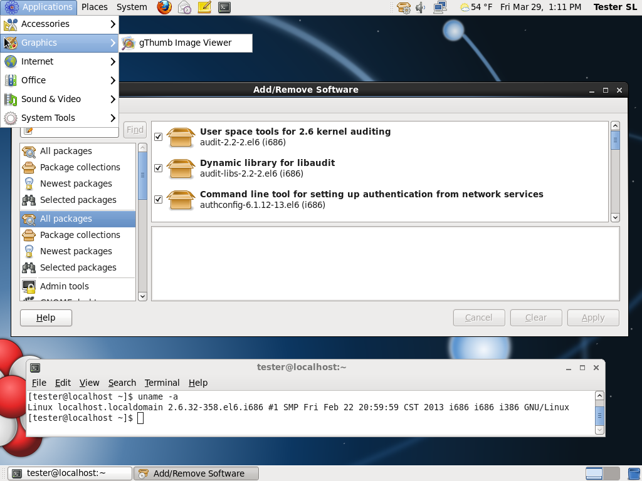Viewport: 642px width, 481px height.
Task: Select the lower Selected packages row
Action: (x=78, y=268)
